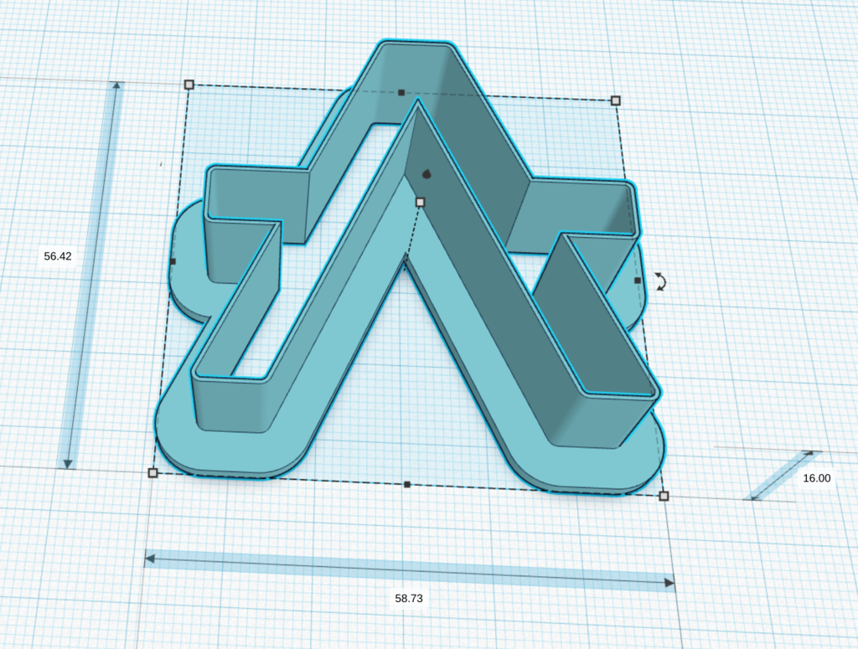The height and width of the screenshot is (649, 858).
Task: Edit the 56.42 length dimension field
Action: click(x=58, y=256)
